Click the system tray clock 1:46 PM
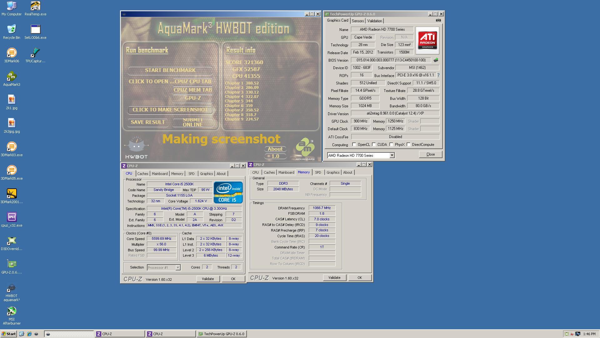Viewport: 600px width, 338px height. [589, 334]
